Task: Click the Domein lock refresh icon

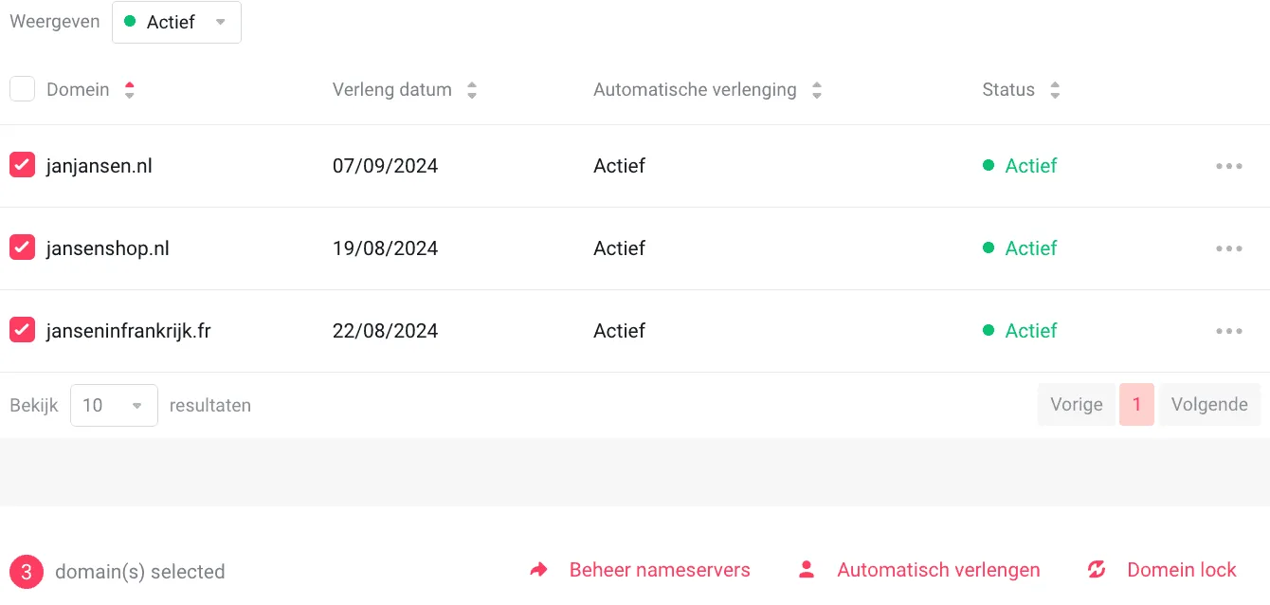Action: point(1097,570)
